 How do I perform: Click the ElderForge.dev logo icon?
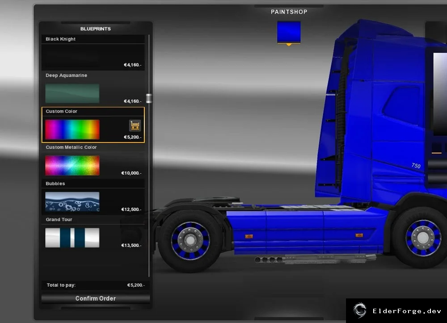point(359,310)
